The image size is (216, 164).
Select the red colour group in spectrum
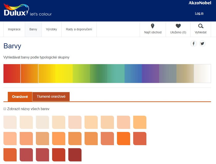[x=12, y=74]
